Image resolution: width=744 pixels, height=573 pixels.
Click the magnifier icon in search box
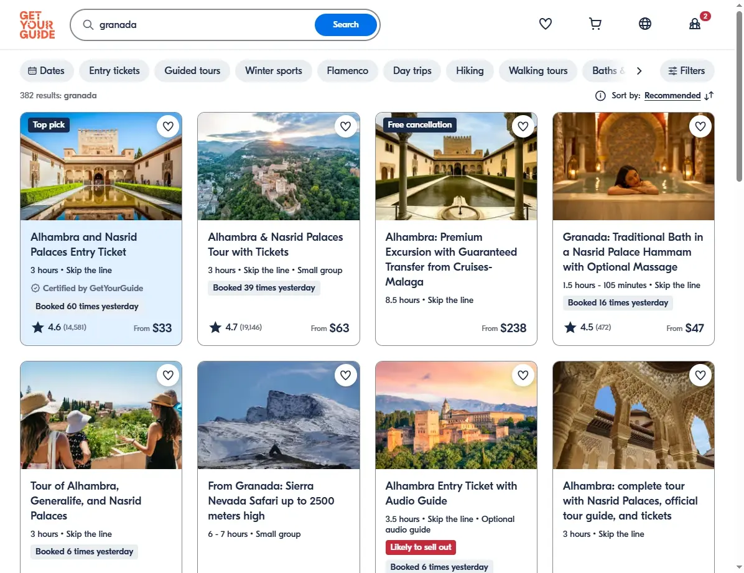coord(88,25)
